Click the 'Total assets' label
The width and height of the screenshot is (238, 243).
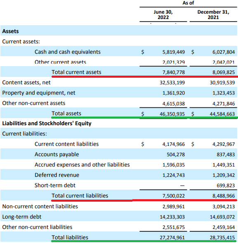(x=66, y=113)
